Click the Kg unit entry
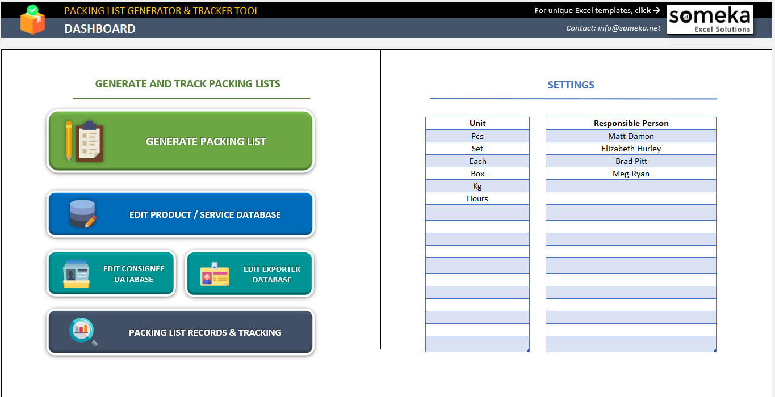 click(477, 185)
